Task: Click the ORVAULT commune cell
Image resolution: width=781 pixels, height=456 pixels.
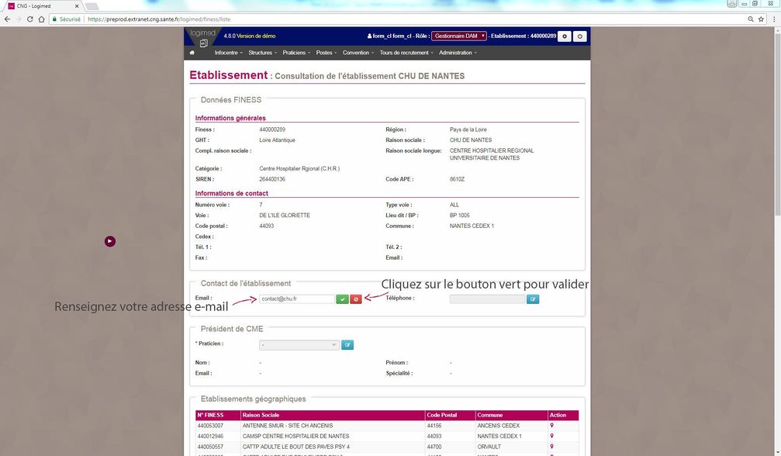Action: (x=489, y=447)
